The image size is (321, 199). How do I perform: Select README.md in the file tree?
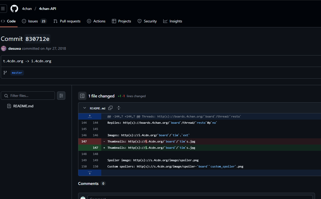tap(23, 106)
